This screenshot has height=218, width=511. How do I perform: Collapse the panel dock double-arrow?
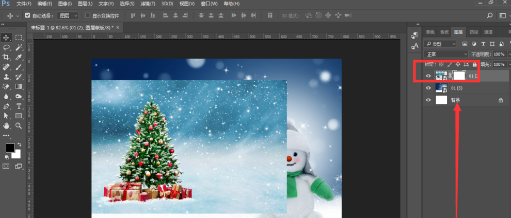[x=418, y=24]
